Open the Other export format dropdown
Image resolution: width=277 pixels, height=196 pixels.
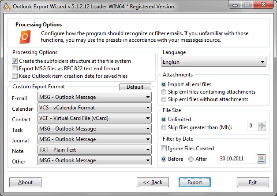94,160
